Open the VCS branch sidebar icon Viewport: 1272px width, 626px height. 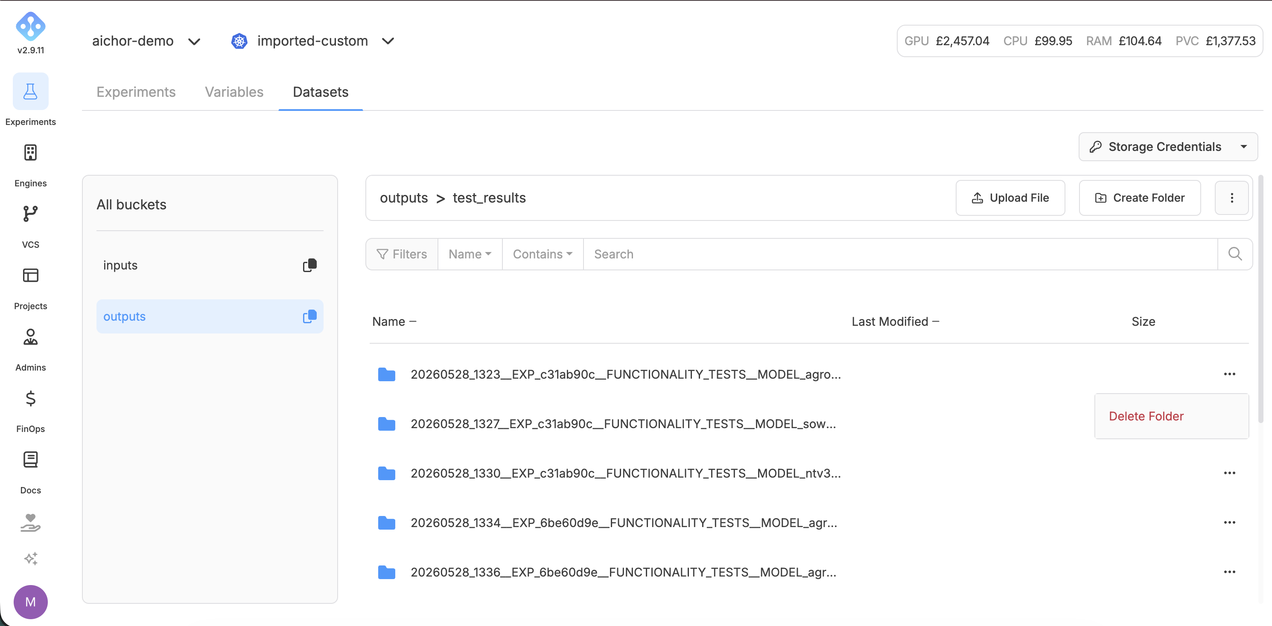point(31,214)
